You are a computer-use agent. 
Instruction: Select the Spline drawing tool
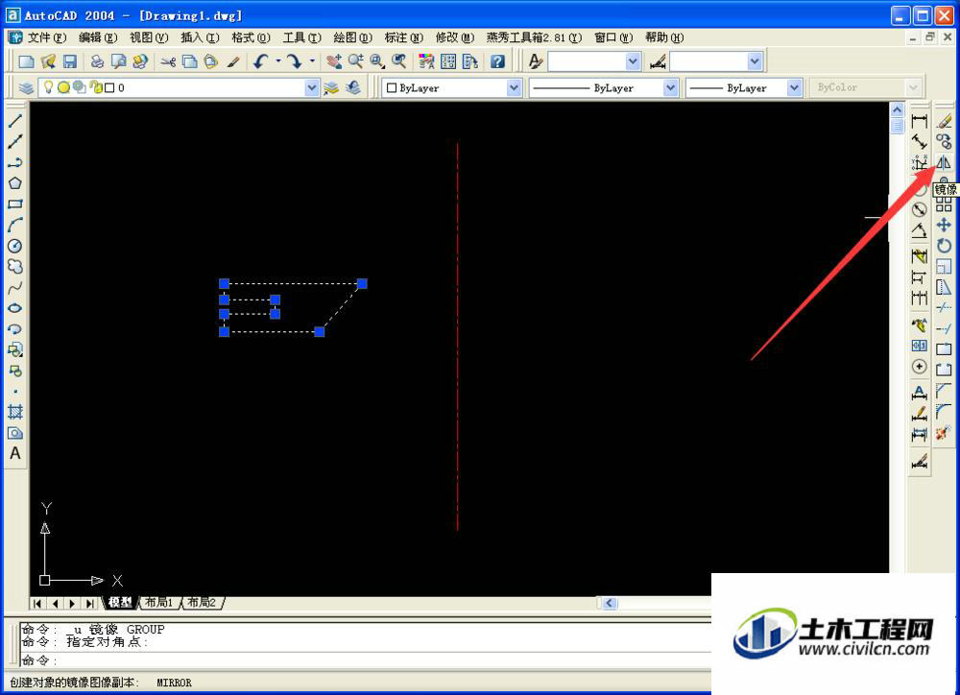coord(15,287)
